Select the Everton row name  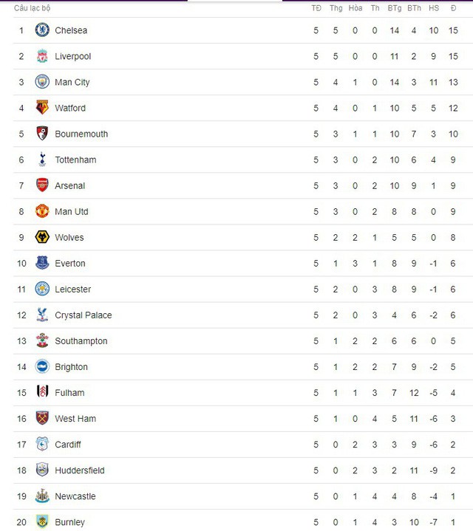70,263
